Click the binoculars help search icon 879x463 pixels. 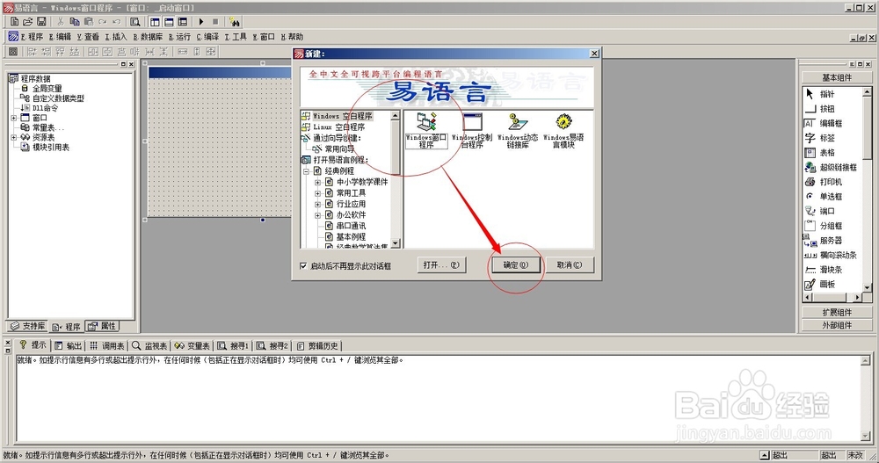coord(235,22)
